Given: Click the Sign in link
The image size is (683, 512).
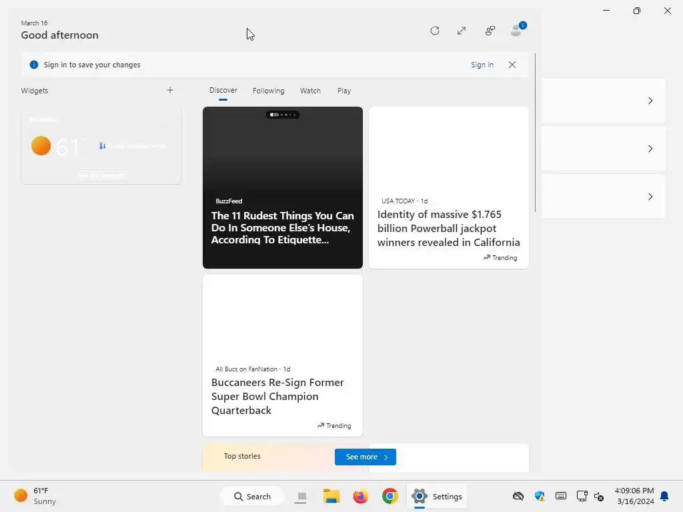Looking at the screenshot, I should (482, 65).
